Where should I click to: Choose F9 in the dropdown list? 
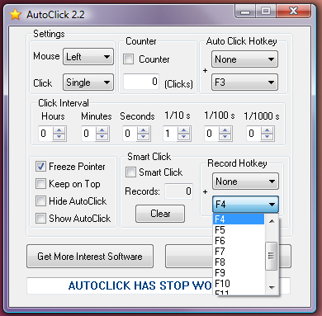[239, 273]
